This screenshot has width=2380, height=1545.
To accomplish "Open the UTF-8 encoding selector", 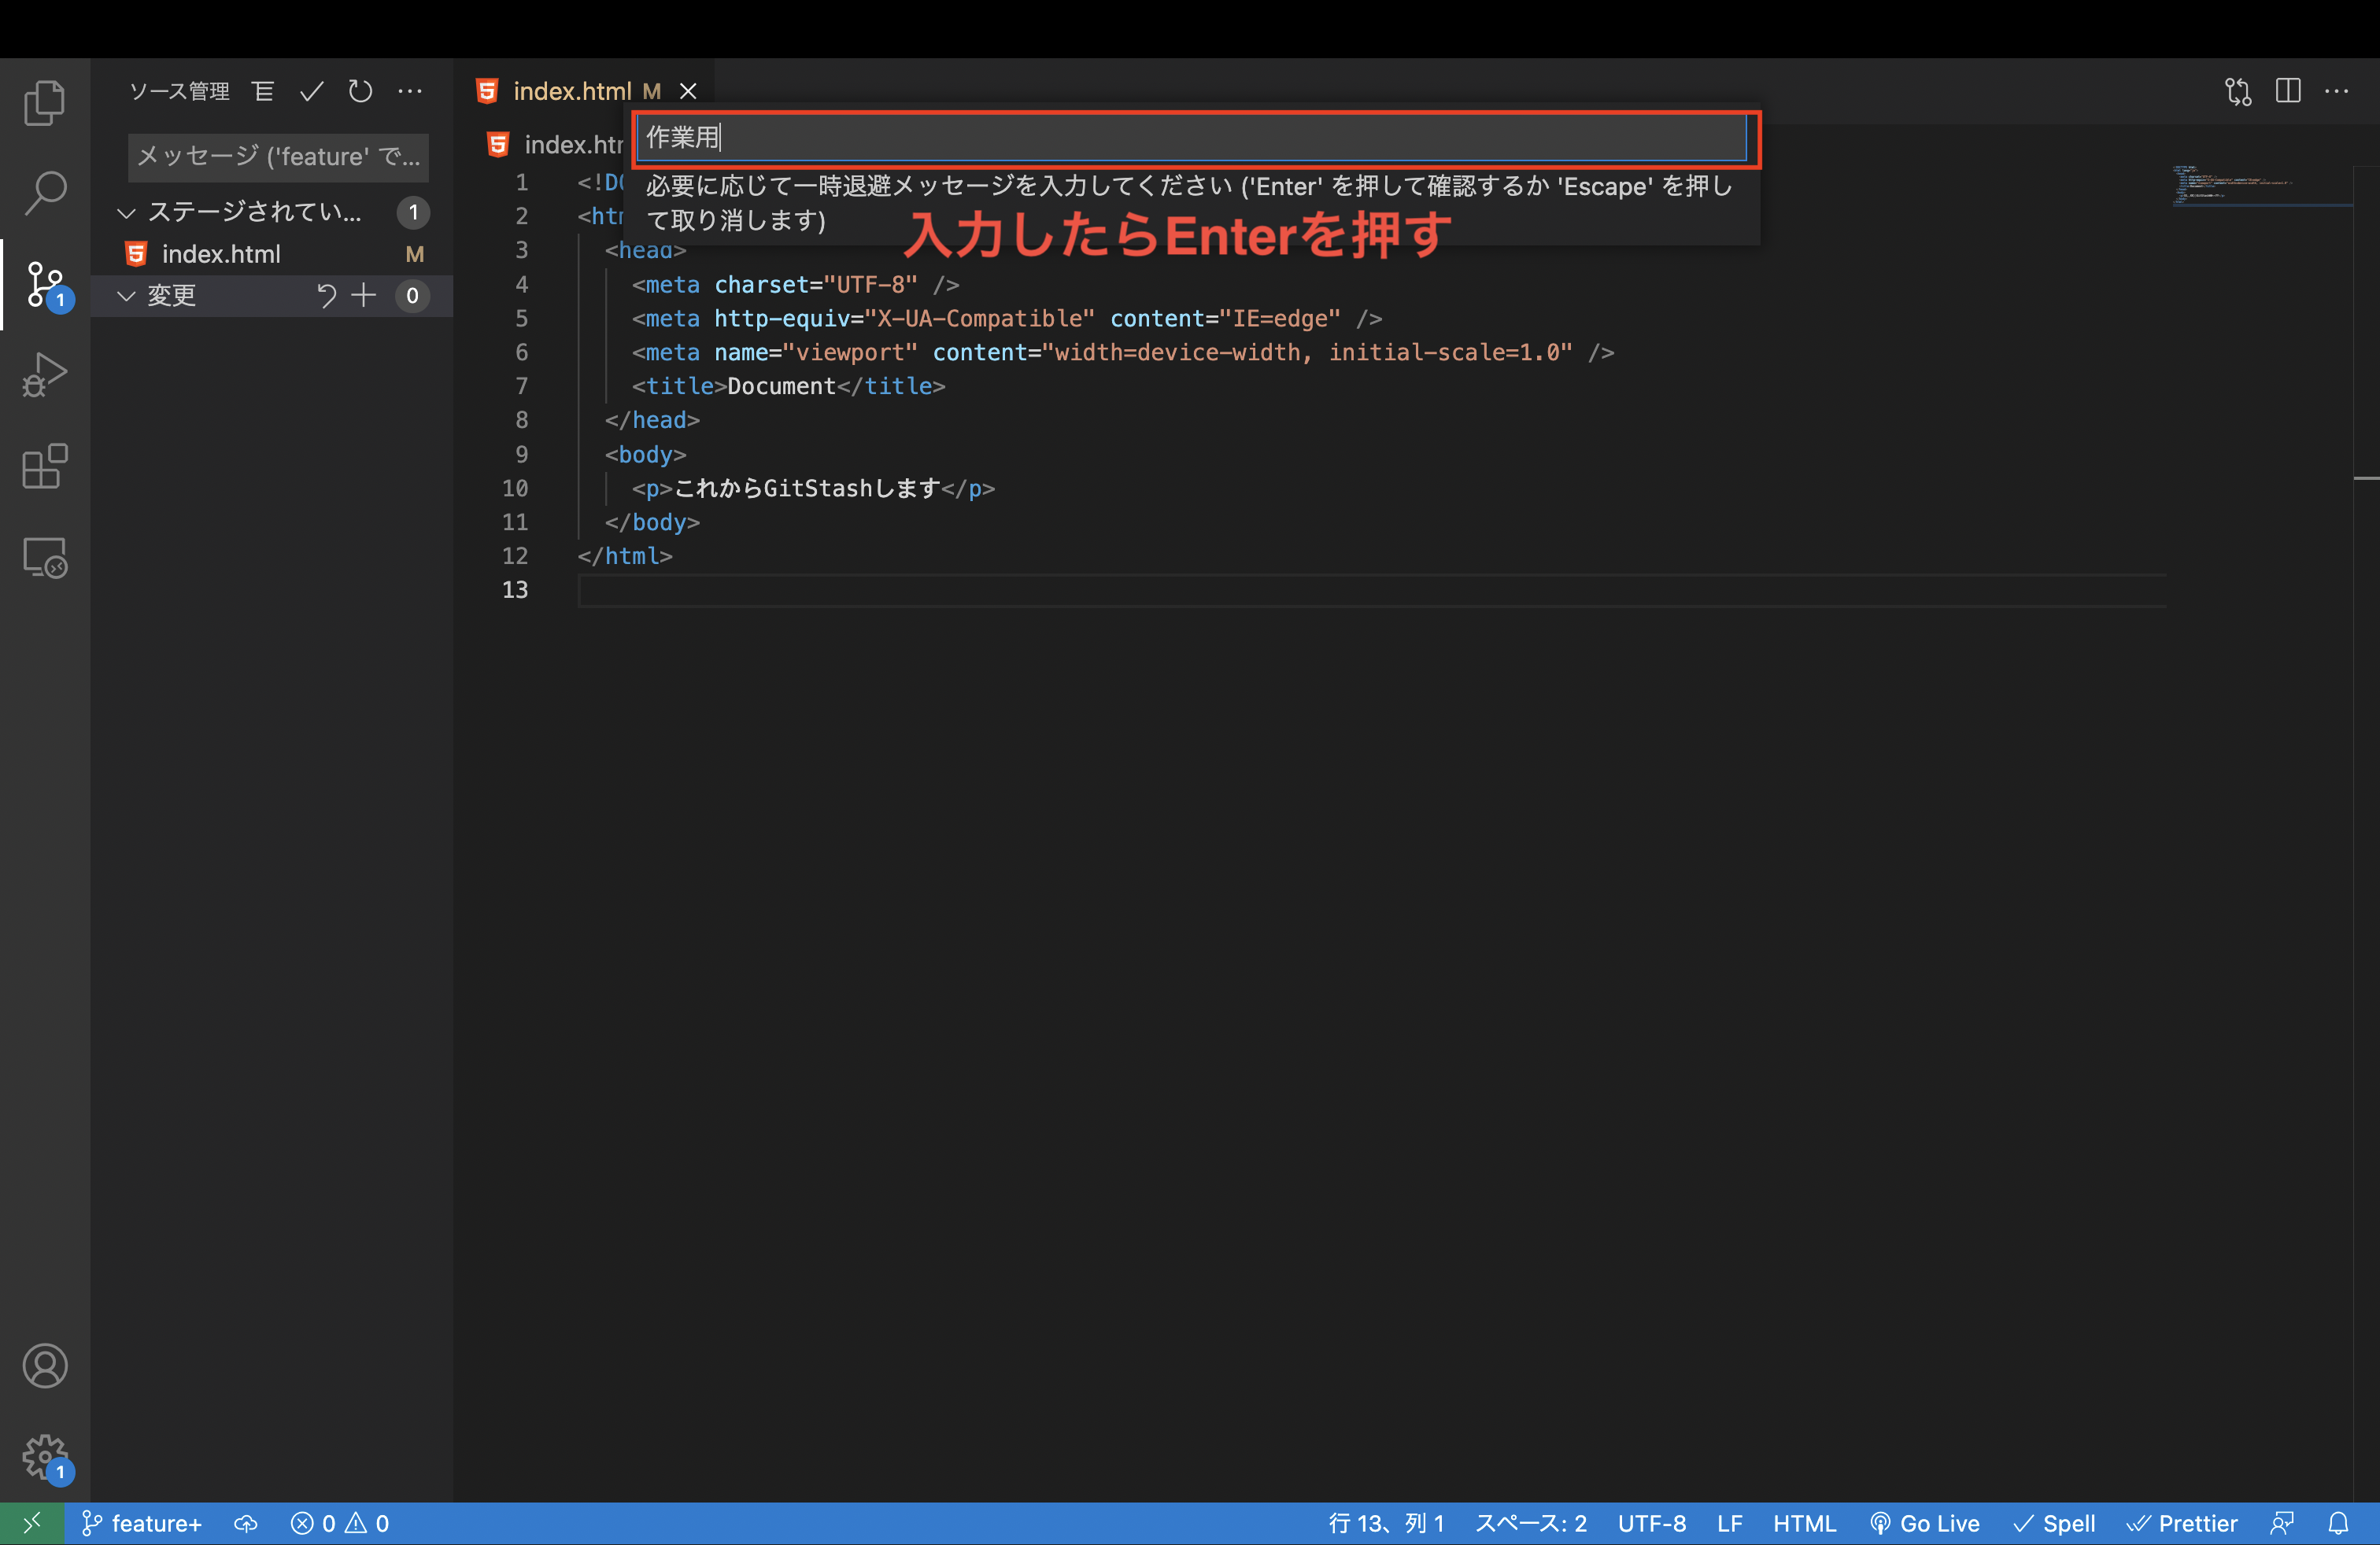I will tap(1651, 1522).
